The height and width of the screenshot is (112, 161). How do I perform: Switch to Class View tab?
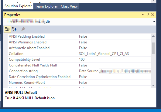tap(69, 6)
